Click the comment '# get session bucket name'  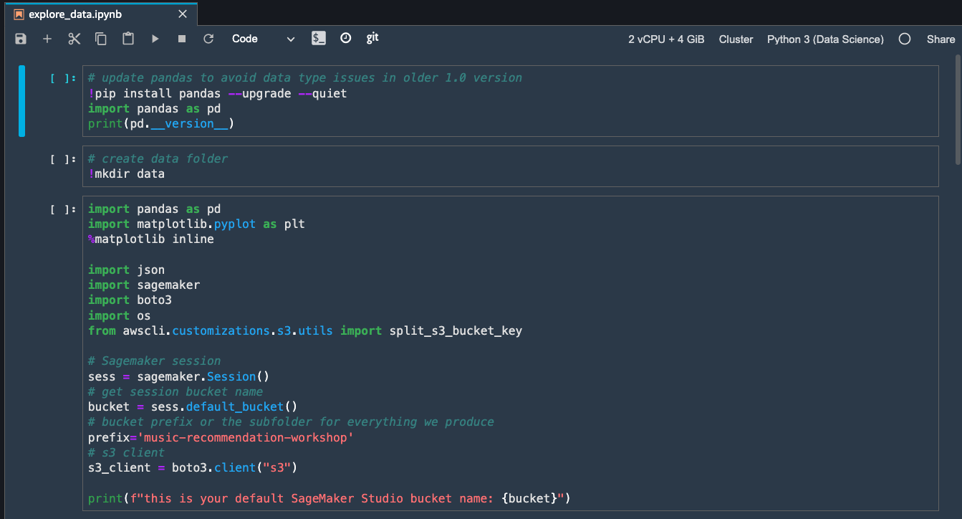(175, 391)
